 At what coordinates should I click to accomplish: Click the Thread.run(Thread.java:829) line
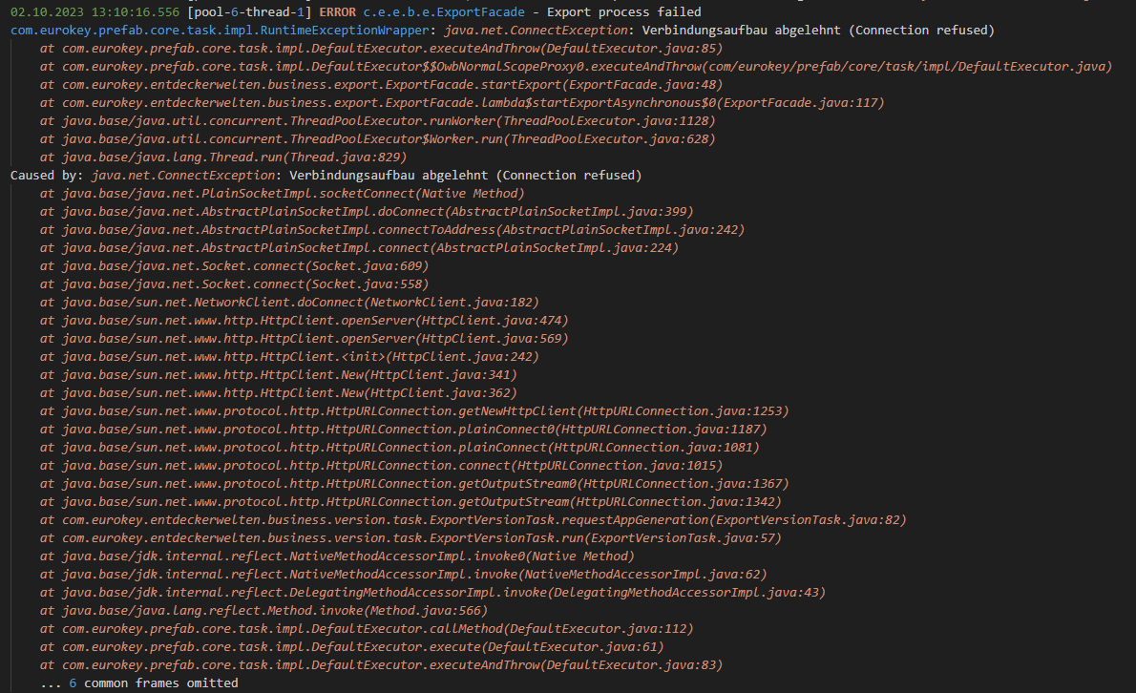pyautogui.click(x=223, y=157)
